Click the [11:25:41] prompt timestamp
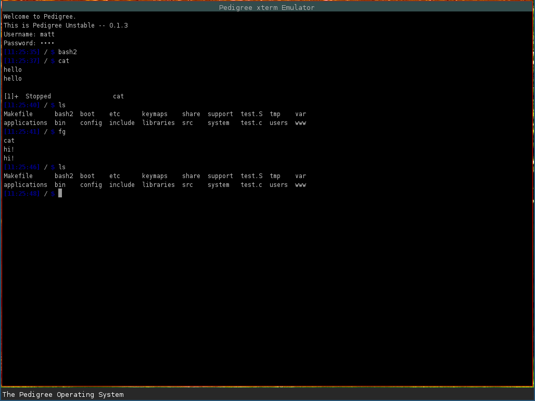Viewport: 535px width, 401px height. click(22, 132)
